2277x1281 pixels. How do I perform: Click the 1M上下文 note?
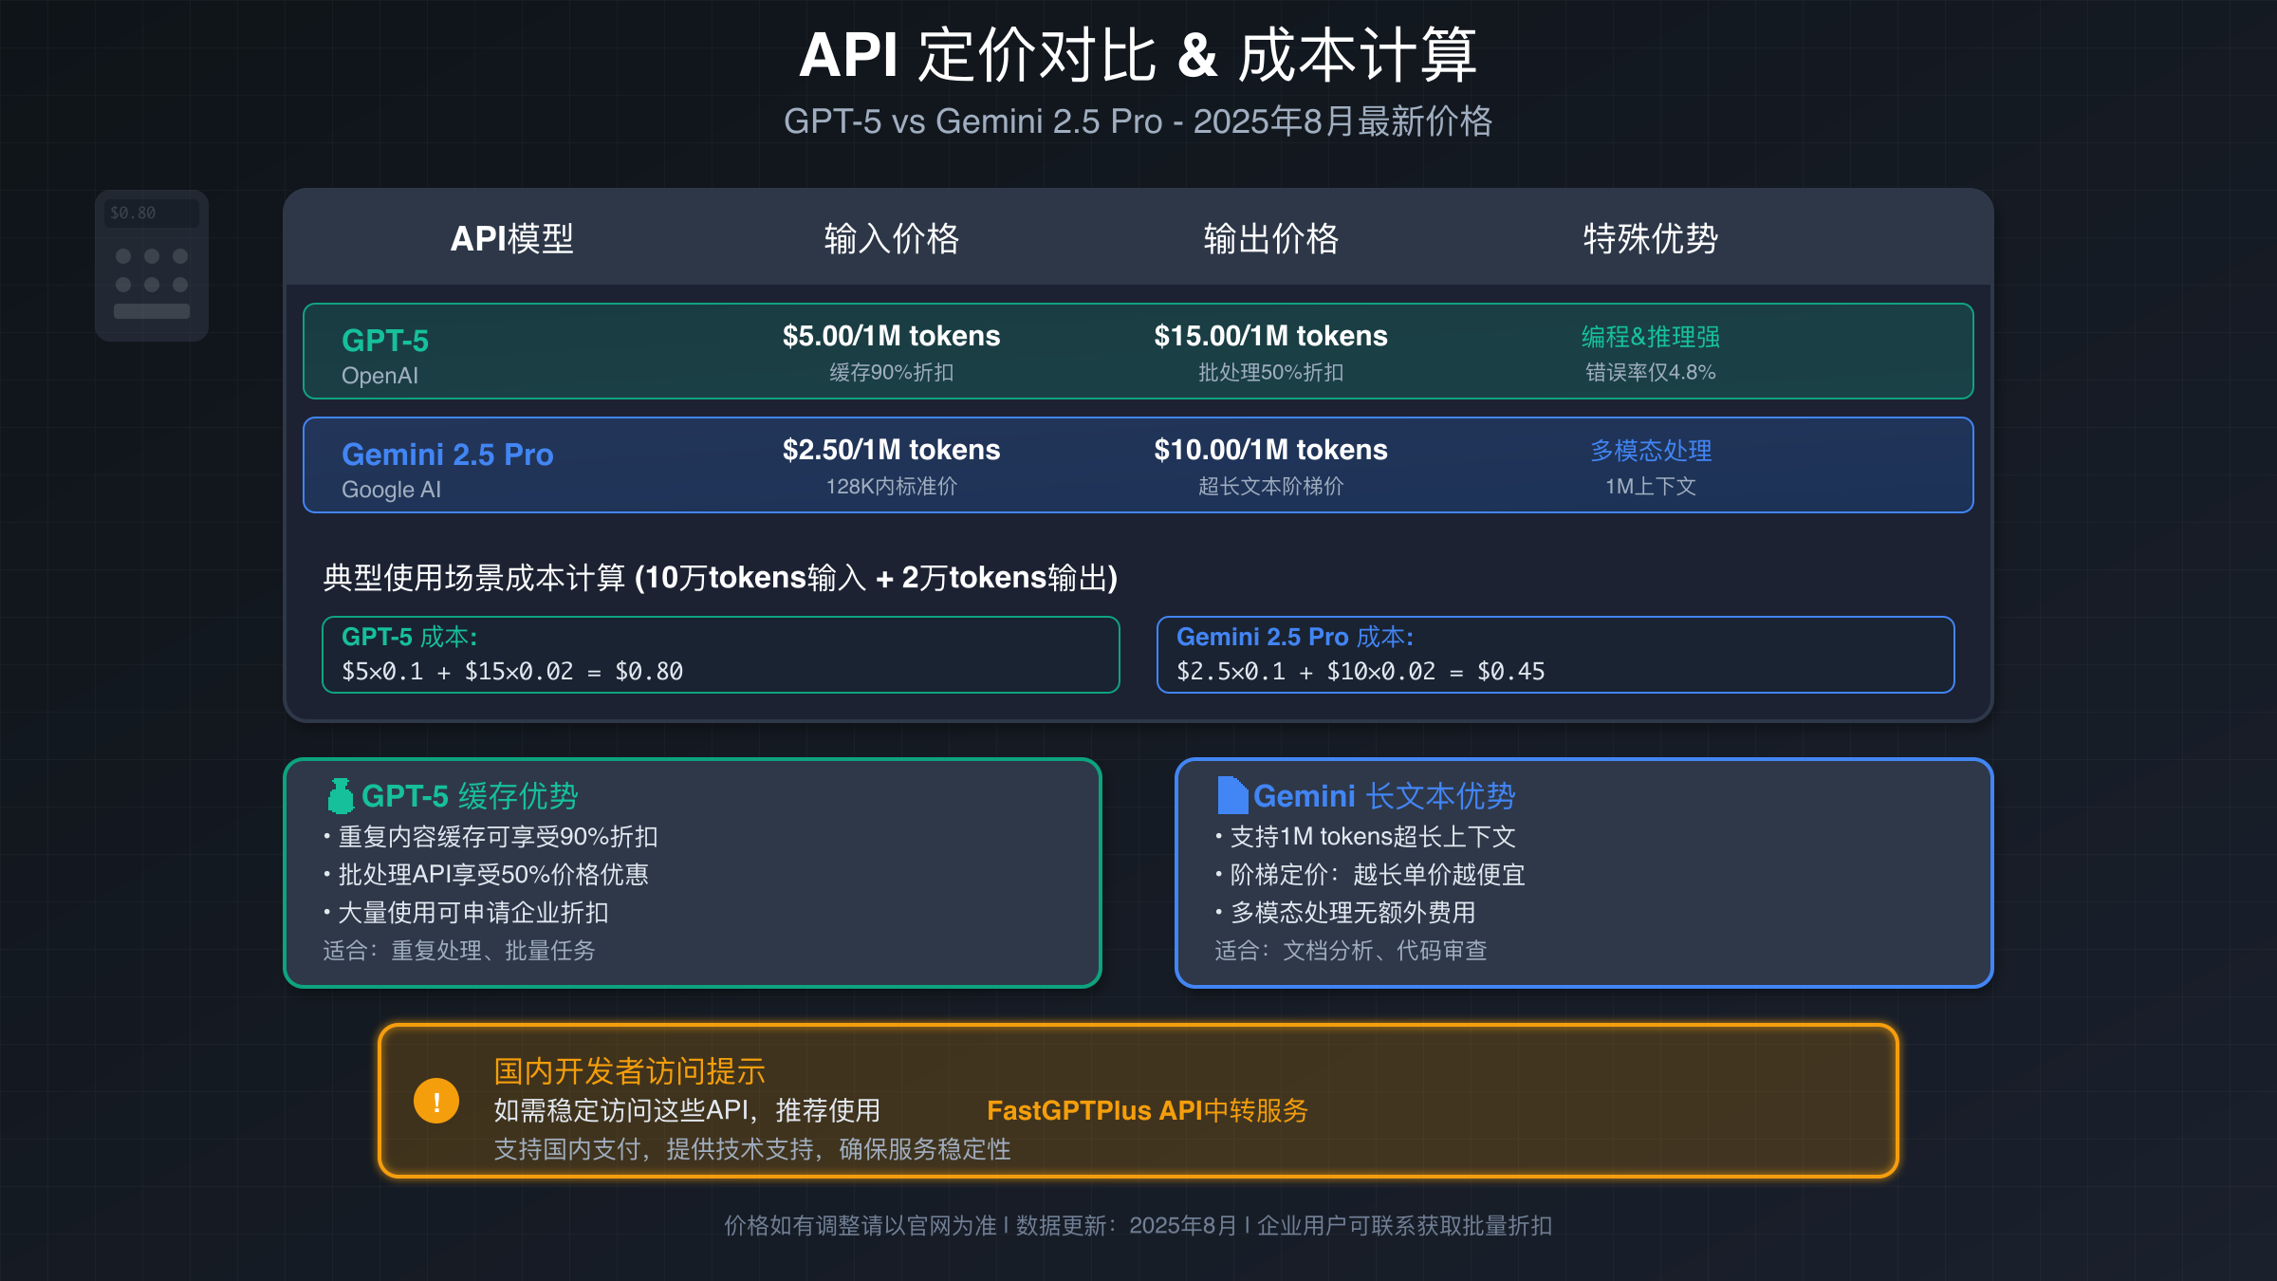click(1651, 486)
